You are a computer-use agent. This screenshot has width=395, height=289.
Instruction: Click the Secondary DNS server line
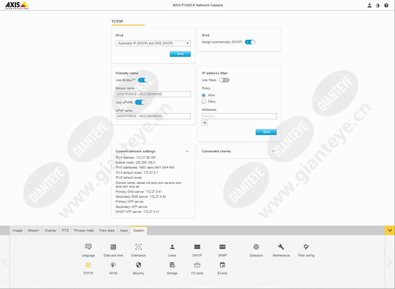point(141,197)
